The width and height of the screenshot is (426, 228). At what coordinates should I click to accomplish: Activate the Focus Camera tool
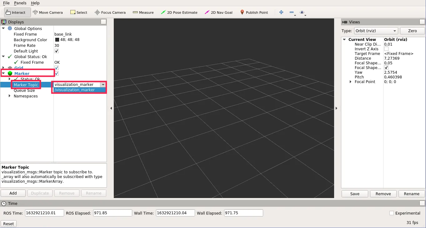click(110, 12)
